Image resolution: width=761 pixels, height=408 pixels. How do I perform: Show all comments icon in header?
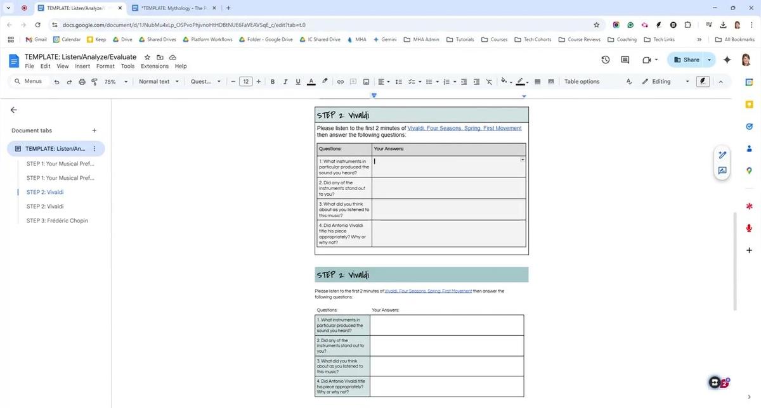(x=625, y=60)
